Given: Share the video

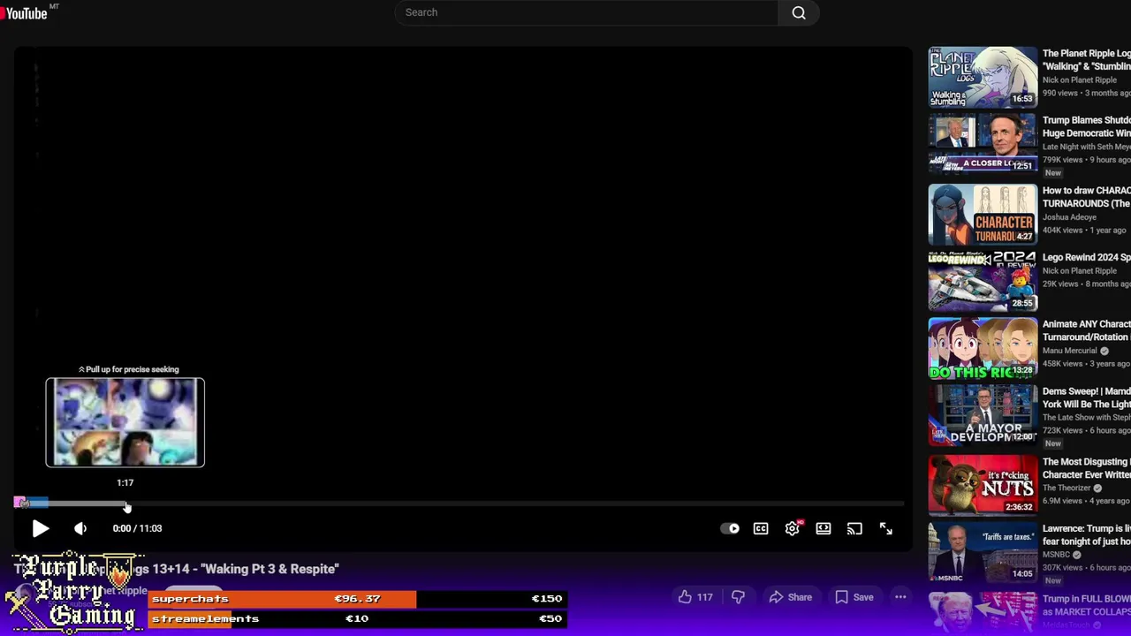Looking at the screenshot, I should 790,597.
